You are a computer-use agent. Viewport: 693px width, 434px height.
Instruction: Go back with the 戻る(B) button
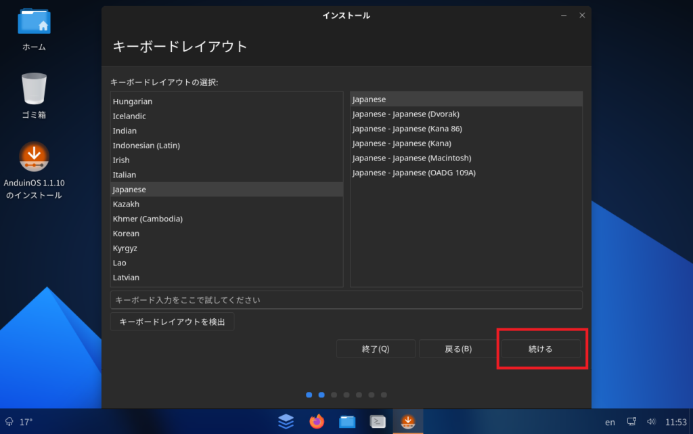click(458, 349)
